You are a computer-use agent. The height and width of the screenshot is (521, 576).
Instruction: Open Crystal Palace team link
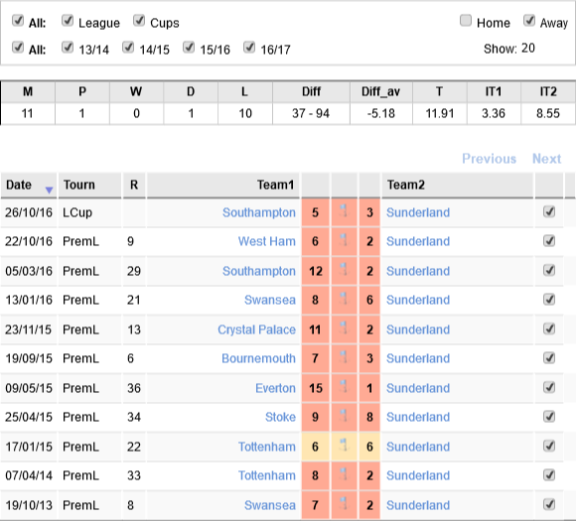256,329
